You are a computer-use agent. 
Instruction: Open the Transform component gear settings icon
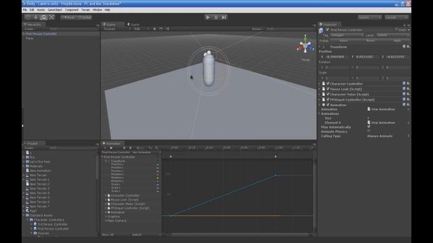[408, 47]
